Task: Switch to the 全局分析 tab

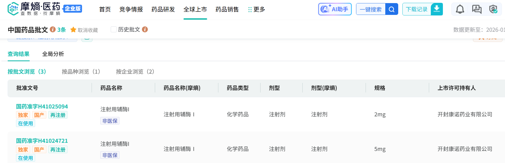Action: coord(53,54)
